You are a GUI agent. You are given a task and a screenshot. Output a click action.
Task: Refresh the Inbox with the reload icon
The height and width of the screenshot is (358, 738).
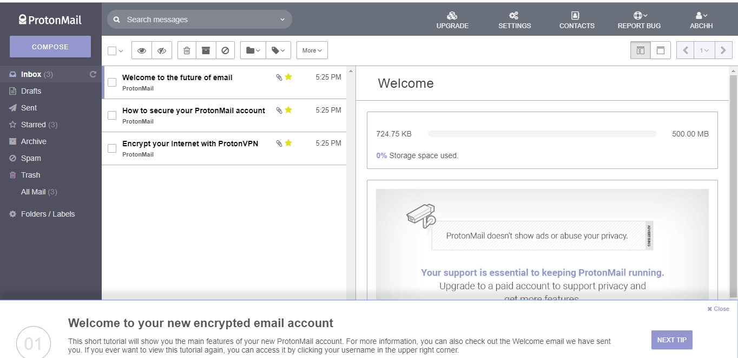[93, 74]
